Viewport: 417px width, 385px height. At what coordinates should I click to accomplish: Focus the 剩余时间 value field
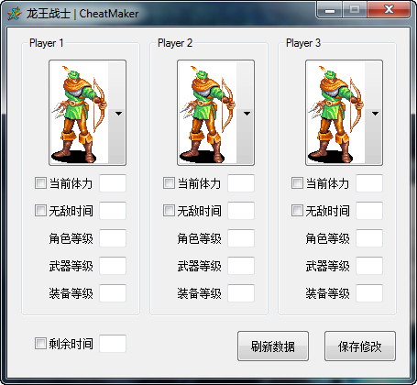113,344
